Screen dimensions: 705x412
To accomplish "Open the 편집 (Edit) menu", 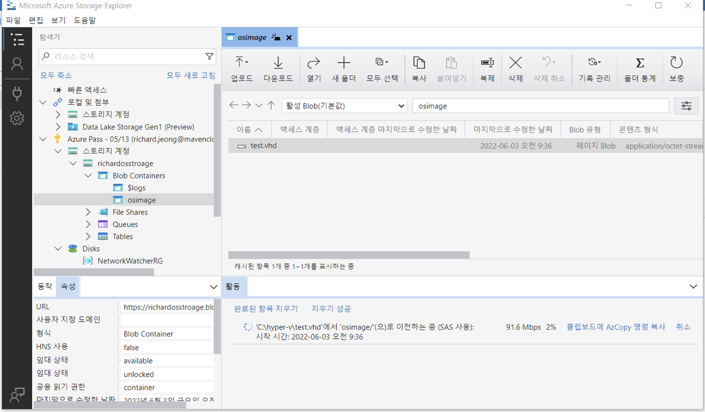I will tap(36, 20).
